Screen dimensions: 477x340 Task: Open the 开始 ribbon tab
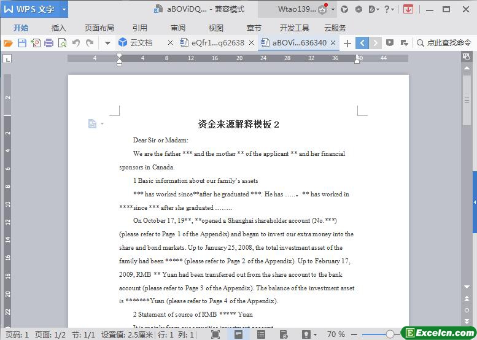coord(21,28)
